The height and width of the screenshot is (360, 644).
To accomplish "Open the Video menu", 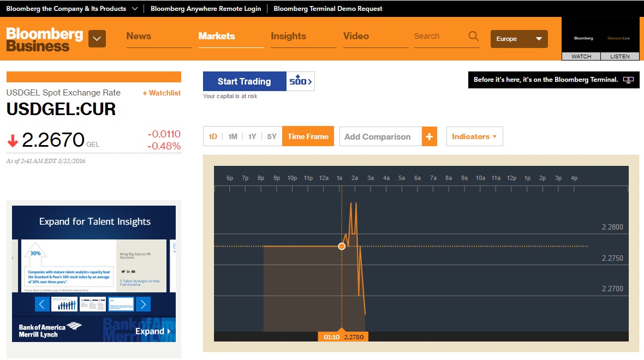I will 356,36.
